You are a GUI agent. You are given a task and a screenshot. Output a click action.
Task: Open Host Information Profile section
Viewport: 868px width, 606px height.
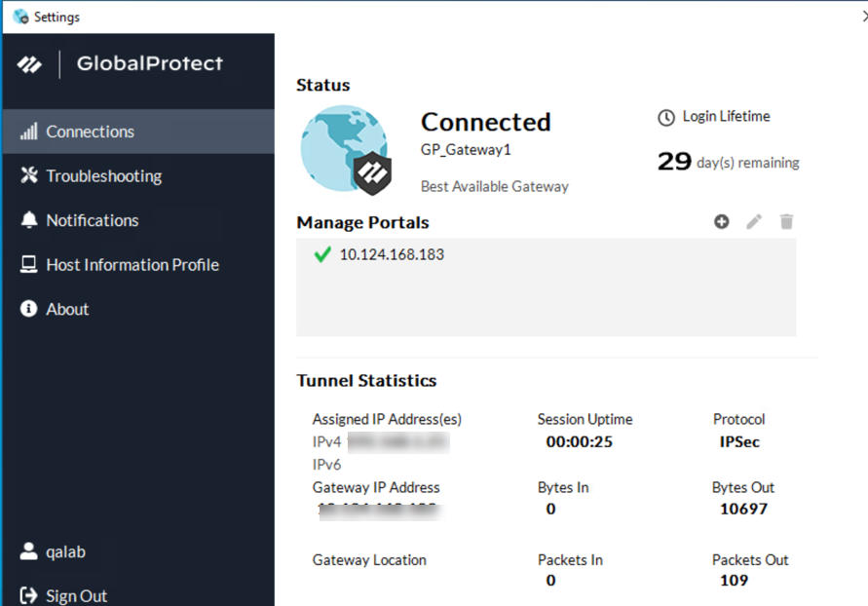coord(132,265)
